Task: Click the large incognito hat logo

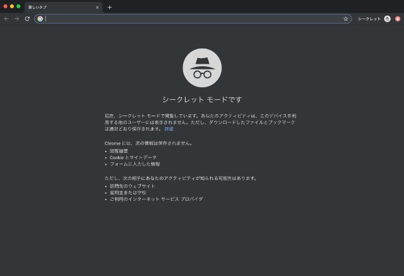Action: coord(202,68)
